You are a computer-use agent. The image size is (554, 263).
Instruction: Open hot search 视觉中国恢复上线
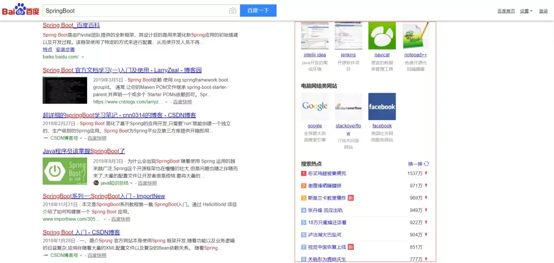pos(327,247)
